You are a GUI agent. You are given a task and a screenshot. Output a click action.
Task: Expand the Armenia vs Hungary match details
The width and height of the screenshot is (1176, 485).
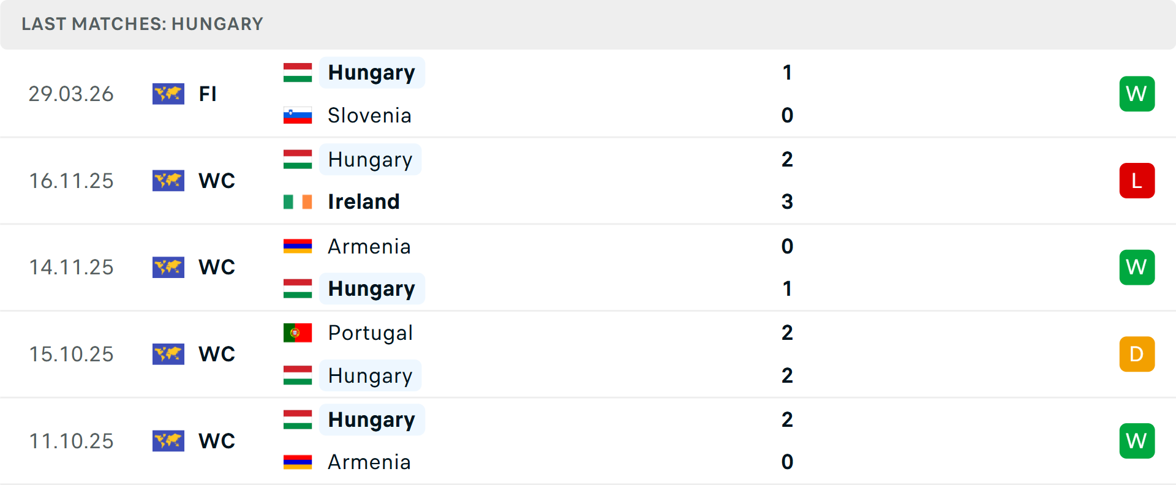(x=588, y=268)
